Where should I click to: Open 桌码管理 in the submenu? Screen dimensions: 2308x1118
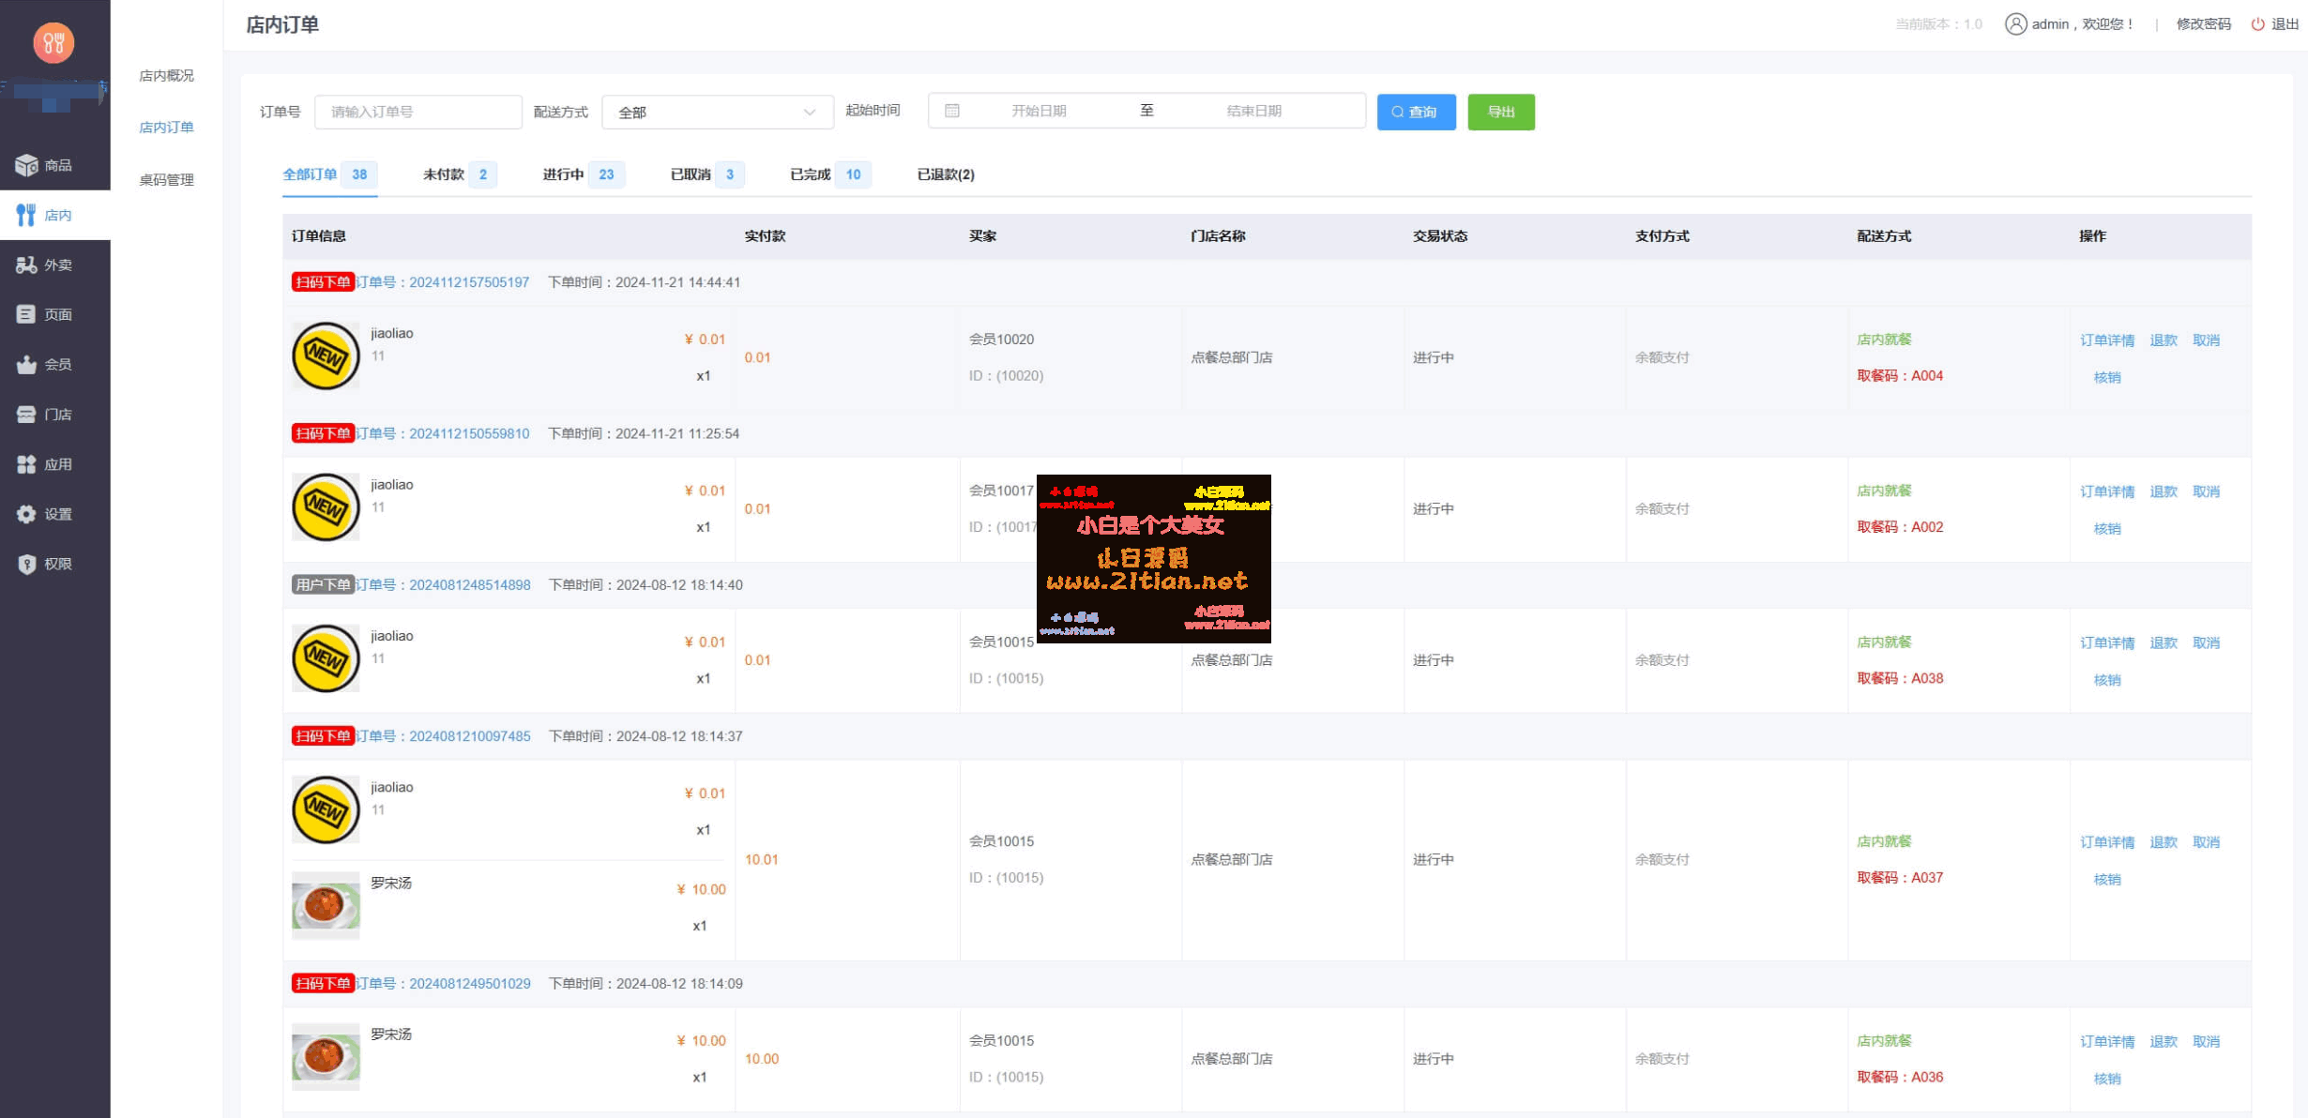click(x=166, y=180)
